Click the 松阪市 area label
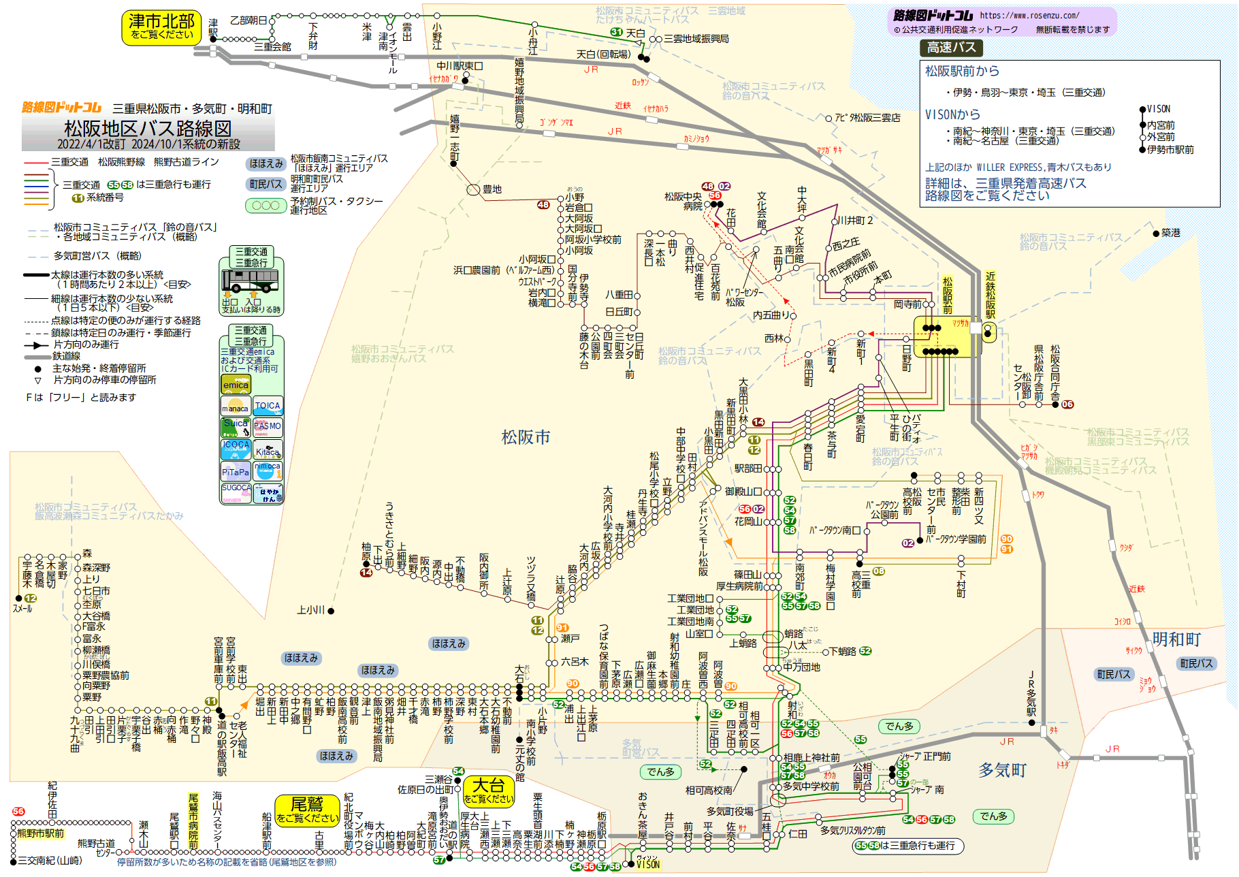This screenshot has width=1239, height=877. pos(526,437)
